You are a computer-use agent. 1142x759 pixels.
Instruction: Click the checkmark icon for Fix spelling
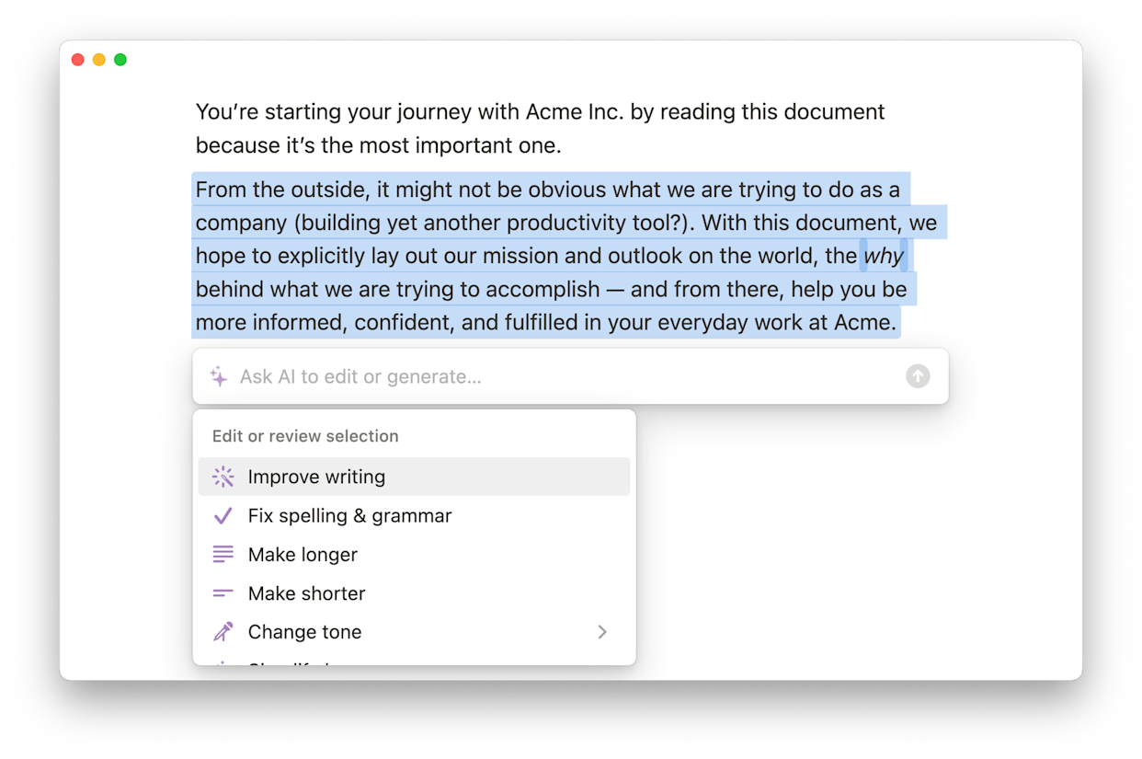point(223,516)
